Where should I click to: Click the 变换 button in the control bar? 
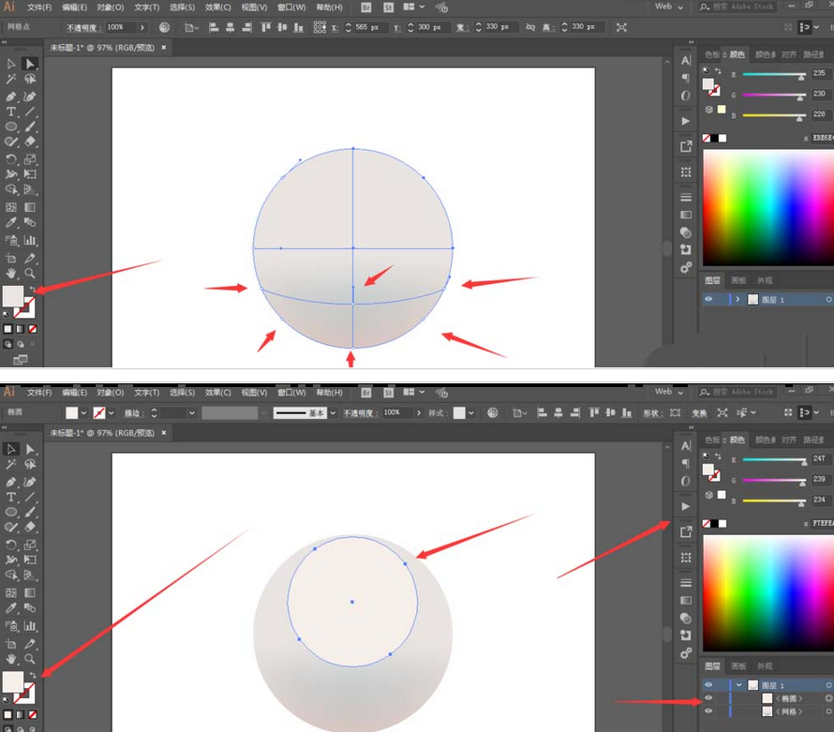(x=699, y=412)
